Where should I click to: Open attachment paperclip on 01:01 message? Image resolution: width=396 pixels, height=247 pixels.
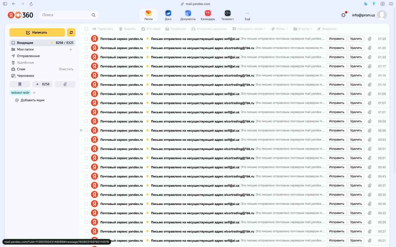pos(370,112)
